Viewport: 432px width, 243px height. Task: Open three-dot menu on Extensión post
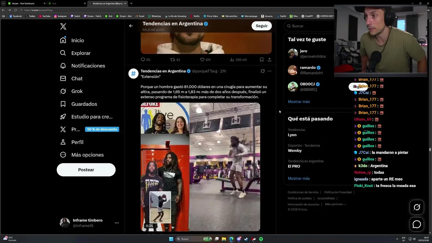pyautogui.click(x=269, y=71)
